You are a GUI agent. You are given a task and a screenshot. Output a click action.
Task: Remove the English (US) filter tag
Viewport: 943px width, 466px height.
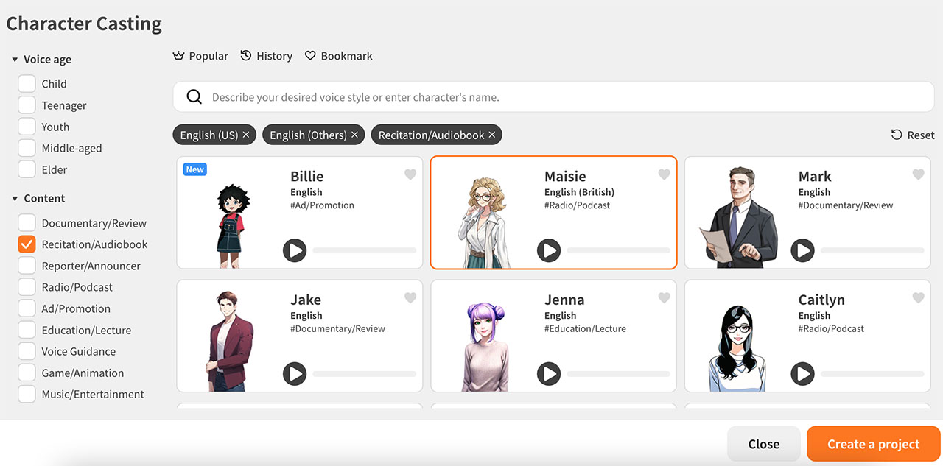(x=246, y=135)
